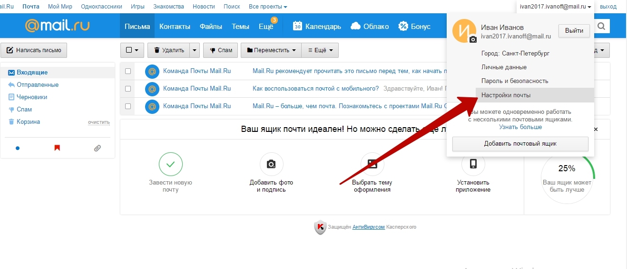Filter unread messages blue dot
The height and width of the screenshot is (269, 627).
pyautogui.click(x=18, y=148)
